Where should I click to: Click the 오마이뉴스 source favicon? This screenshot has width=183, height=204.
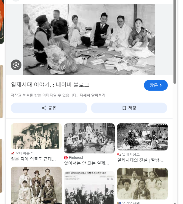coord(13,153)
